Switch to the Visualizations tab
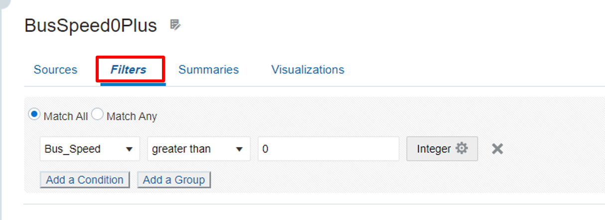This screenshot has height=220, width=605. [x=307, y=70]
